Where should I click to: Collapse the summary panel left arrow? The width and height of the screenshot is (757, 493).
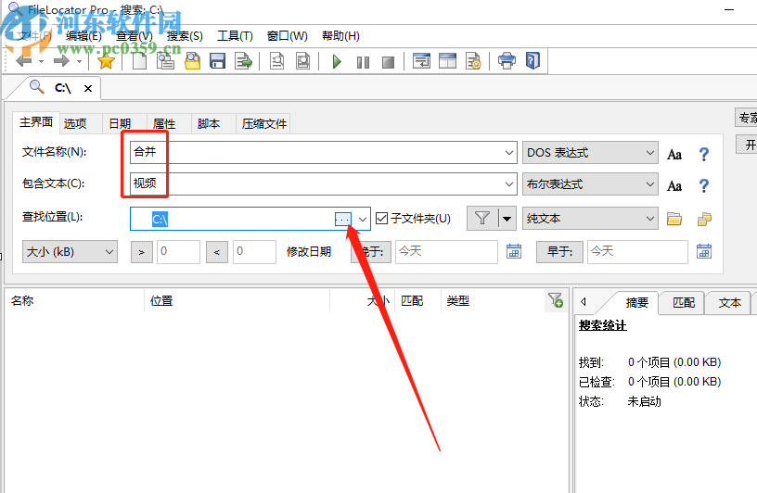(584, 302)
